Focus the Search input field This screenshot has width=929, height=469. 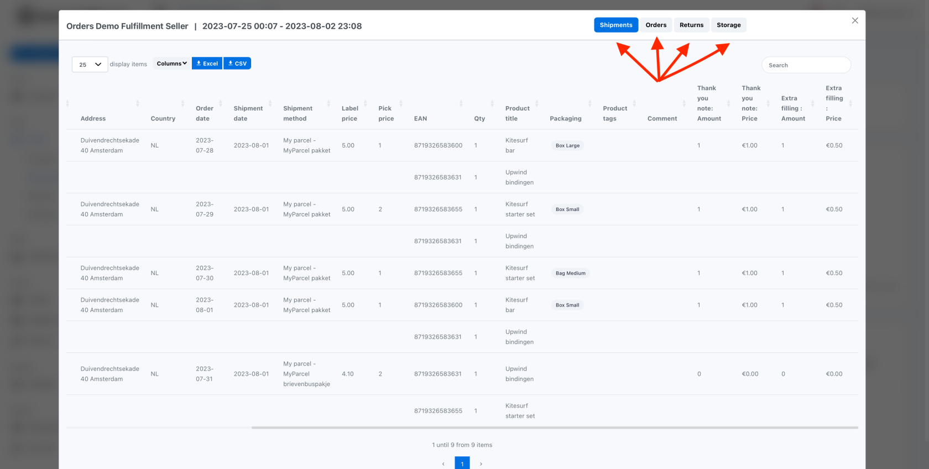pyautogui.click(x=806, y=65)
